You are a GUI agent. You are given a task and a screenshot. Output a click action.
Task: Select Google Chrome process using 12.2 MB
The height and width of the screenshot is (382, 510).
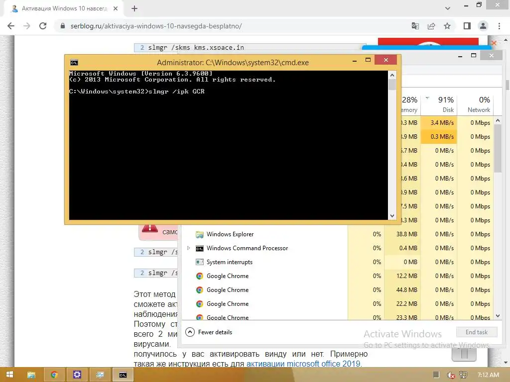coord(337,276)
